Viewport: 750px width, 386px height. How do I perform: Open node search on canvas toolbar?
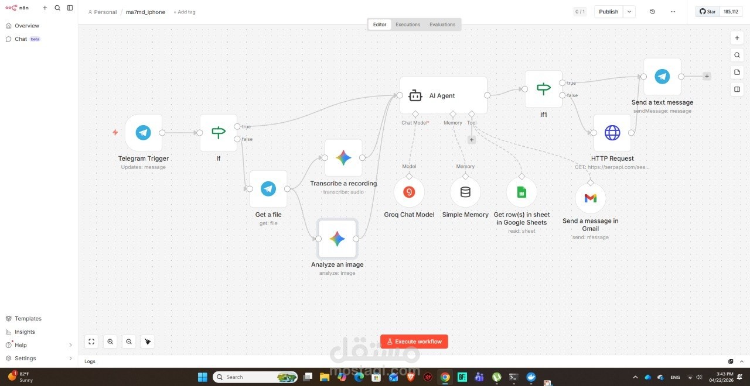(737, 55)
